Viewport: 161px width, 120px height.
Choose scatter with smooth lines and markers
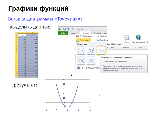click(x=91, y=50)
